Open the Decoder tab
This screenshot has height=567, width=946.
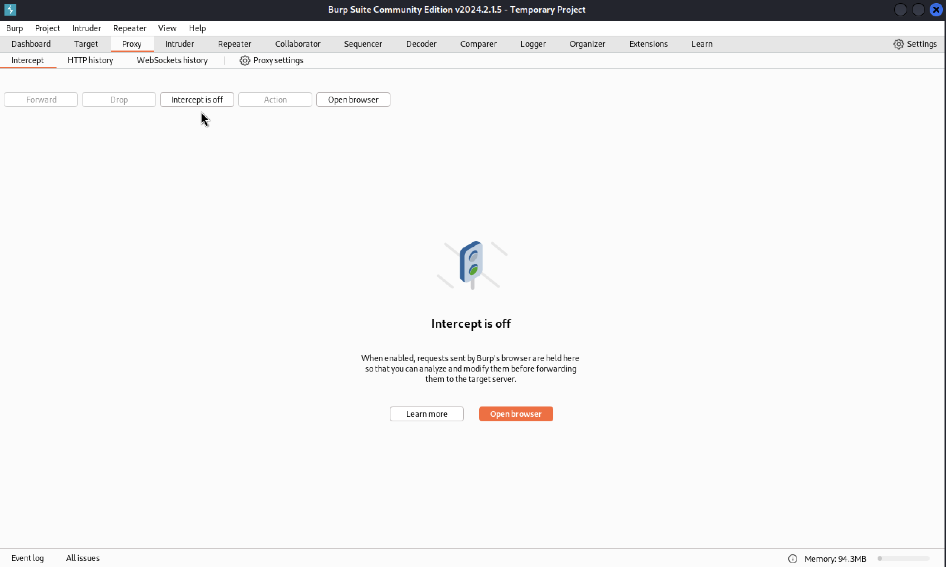coord(421,44)
